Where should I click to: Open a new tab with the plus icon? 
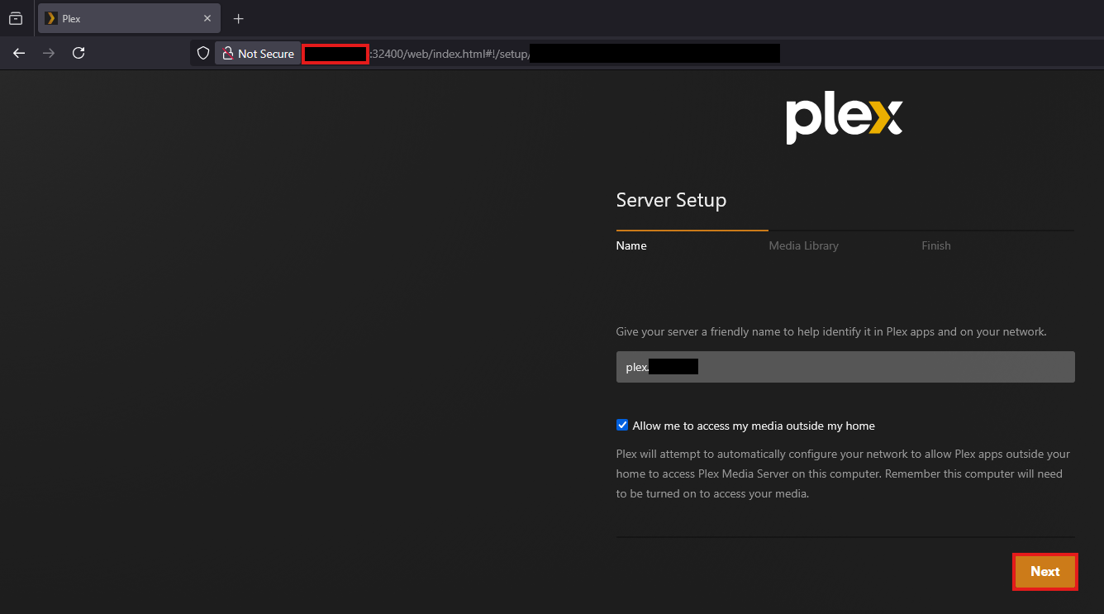pos(238,18)
